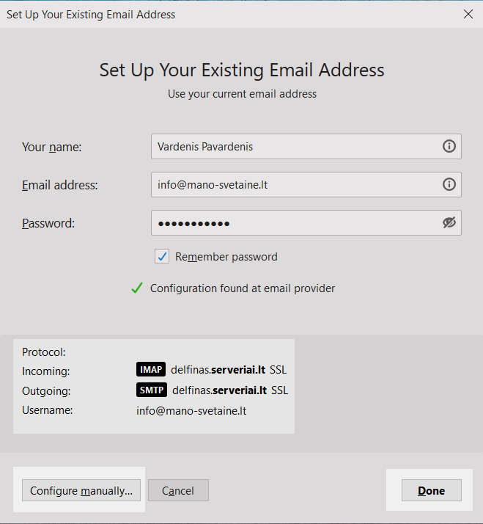Screen dimensions: 483x524
Task: Click the "Configuration found at email provider" message
Action: coord(243,288)
